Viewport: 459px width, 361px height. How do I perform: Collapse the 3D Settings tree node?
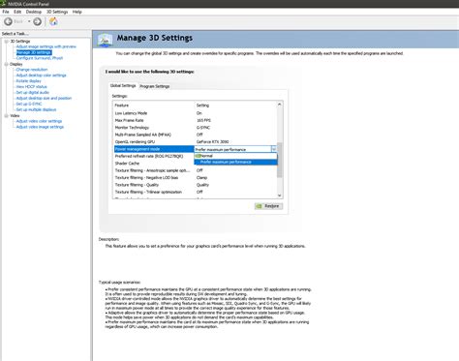click(x=6, y=42)
